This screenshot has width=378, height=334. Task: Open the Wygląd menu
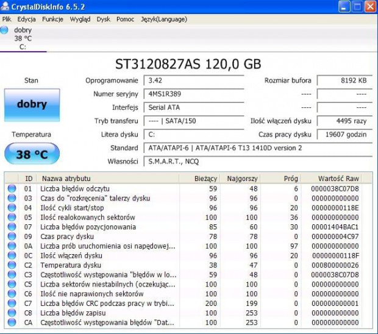click(x=80, y=20)
